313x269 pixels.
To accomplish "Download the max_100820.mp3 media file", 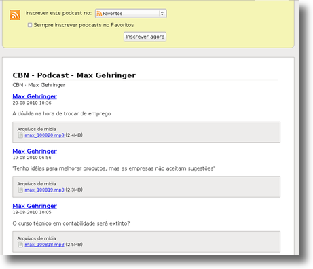I will tap(44, 135).
